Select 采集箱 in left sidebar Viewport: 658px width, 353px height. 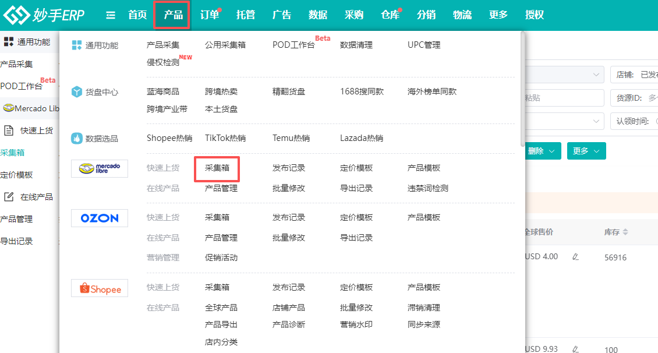[13, 153]
